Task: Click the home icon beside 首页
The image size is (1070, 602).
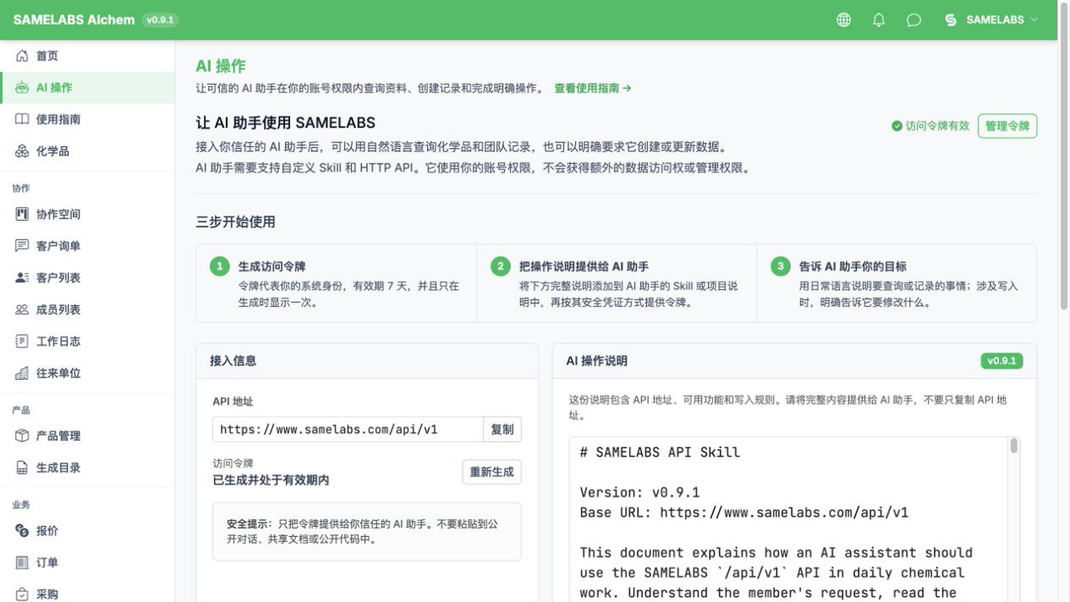Action: pyautogui.click(x=22, y=56)
